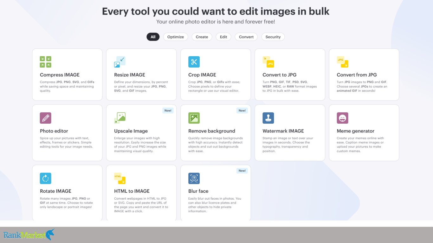Open the Compress IMAGE title link
433x243 pixels.
click(x=60, y=75)
